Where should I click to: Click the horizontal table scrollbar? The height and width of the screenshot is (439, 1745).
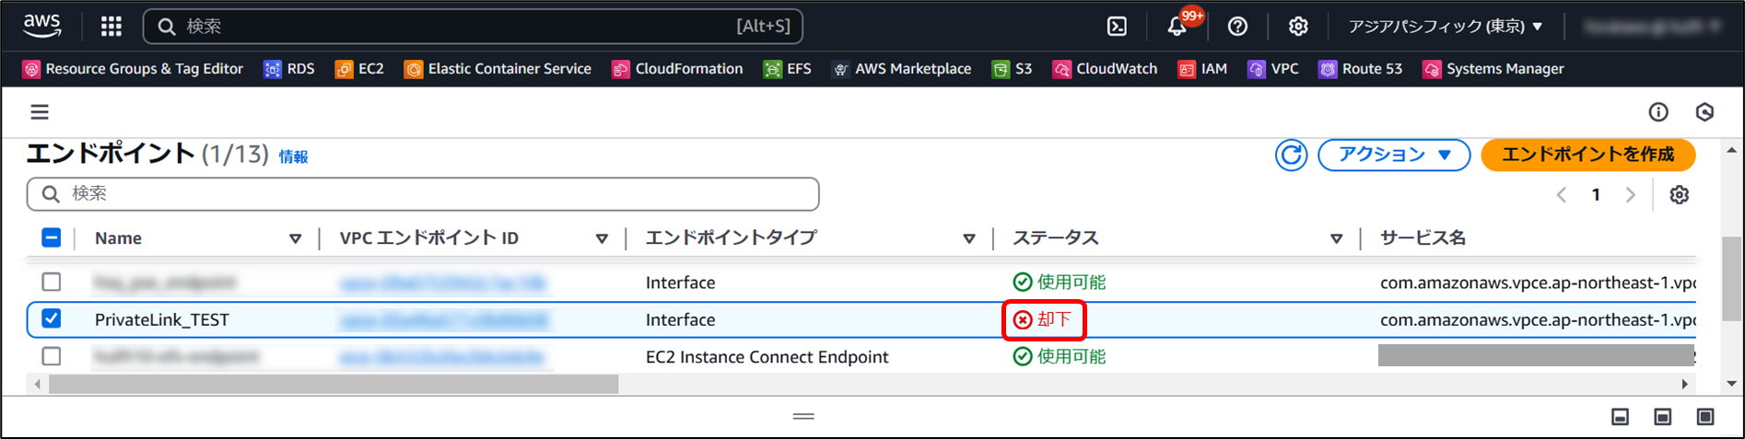(x=334, y=384)
